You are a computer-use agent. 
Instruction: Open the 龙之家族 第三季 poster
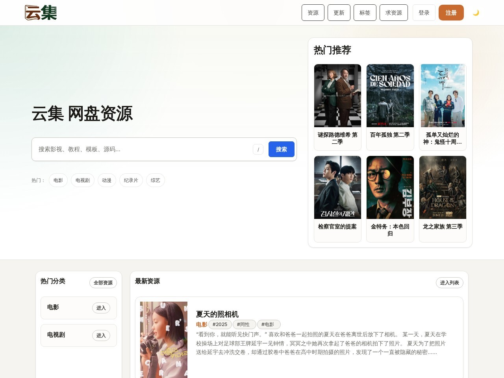click(443, 187)
